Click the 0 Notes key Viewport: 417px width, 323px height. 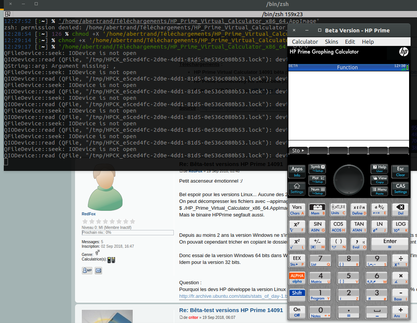[320, 312]
